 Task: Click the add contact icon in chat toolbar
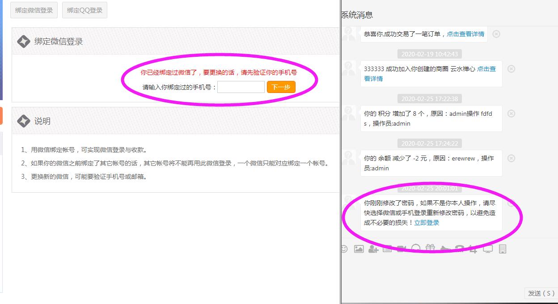tap(373, 249)
